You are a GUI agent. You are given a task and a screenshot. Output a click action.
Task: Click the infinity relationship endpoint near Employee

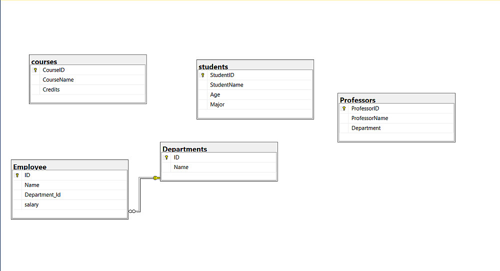coord(132,211)
